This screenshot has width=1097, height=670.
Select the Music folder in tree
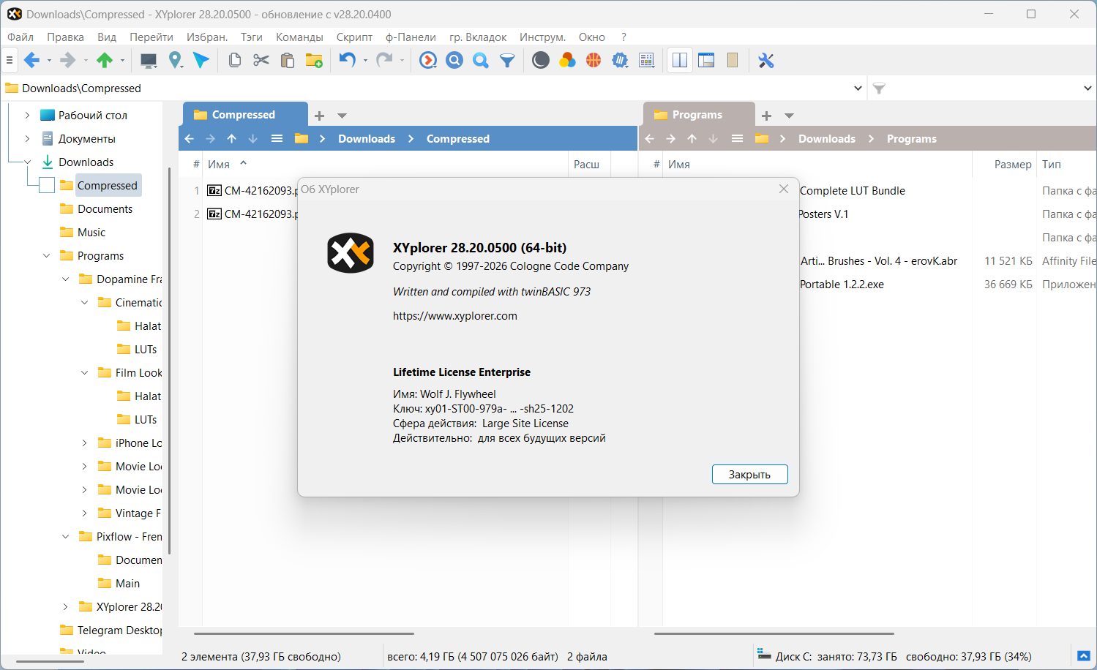point(91,232)
